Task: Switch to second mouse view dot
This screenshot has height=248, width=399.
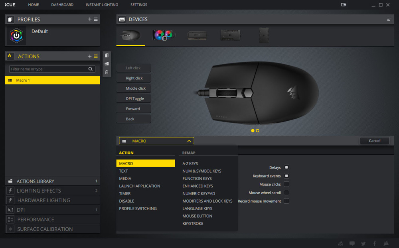Action: tap(257, 130)
